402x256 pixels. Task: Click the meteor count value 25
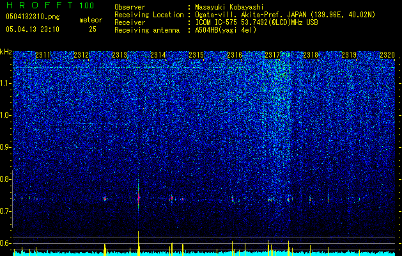point(93,29)
